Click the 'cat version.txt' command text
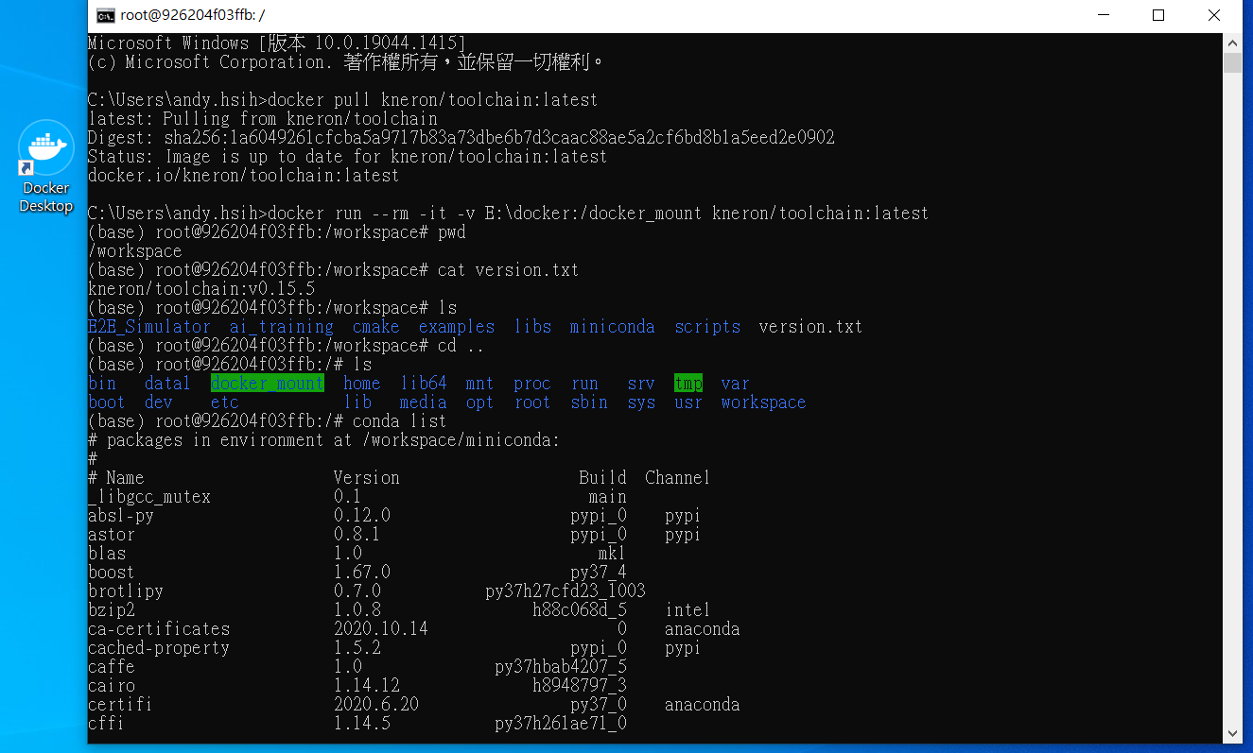Viewport: 1253px width, 753px height. click(509, 269)
